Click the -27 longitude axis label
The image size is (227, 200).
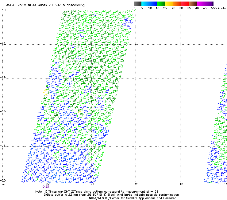click(x=47, y=184)
